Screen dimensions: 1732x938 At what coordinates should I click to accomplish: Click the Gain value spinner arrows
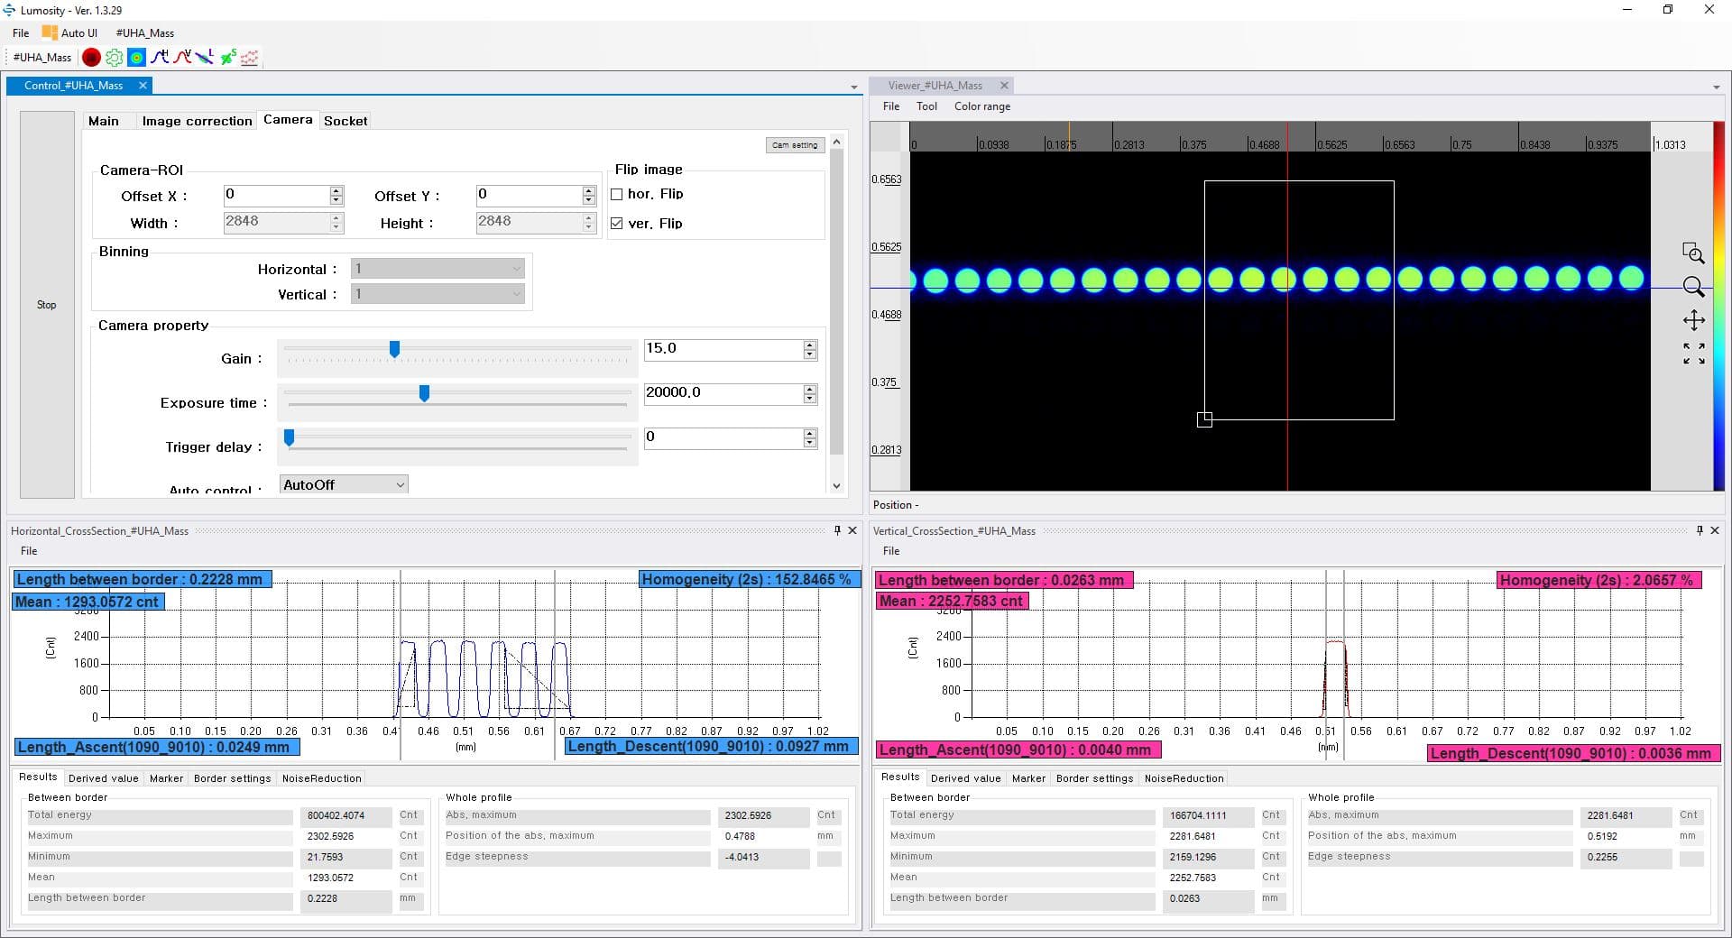tap(810, 349)
